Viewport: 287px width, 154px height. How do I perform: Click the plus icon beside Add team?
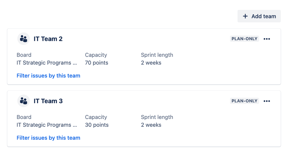[245, 16]
